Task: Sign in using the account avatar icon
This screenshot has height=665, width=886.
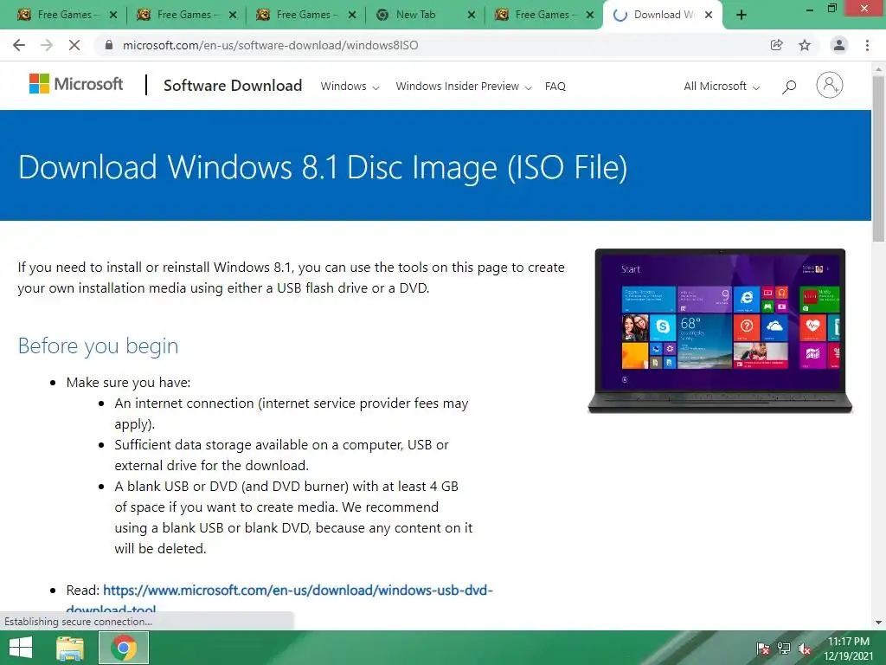Action: pyautogui.click(x=830, y=86)
